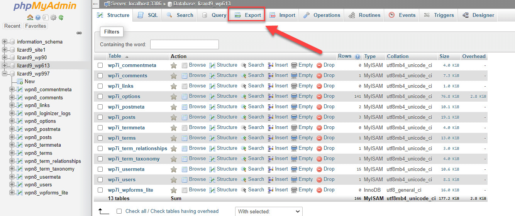This screenshot has height=216, width=515.
Task: Click the Home icon under phpMyAdmin logo
Action: coord(30,17)
